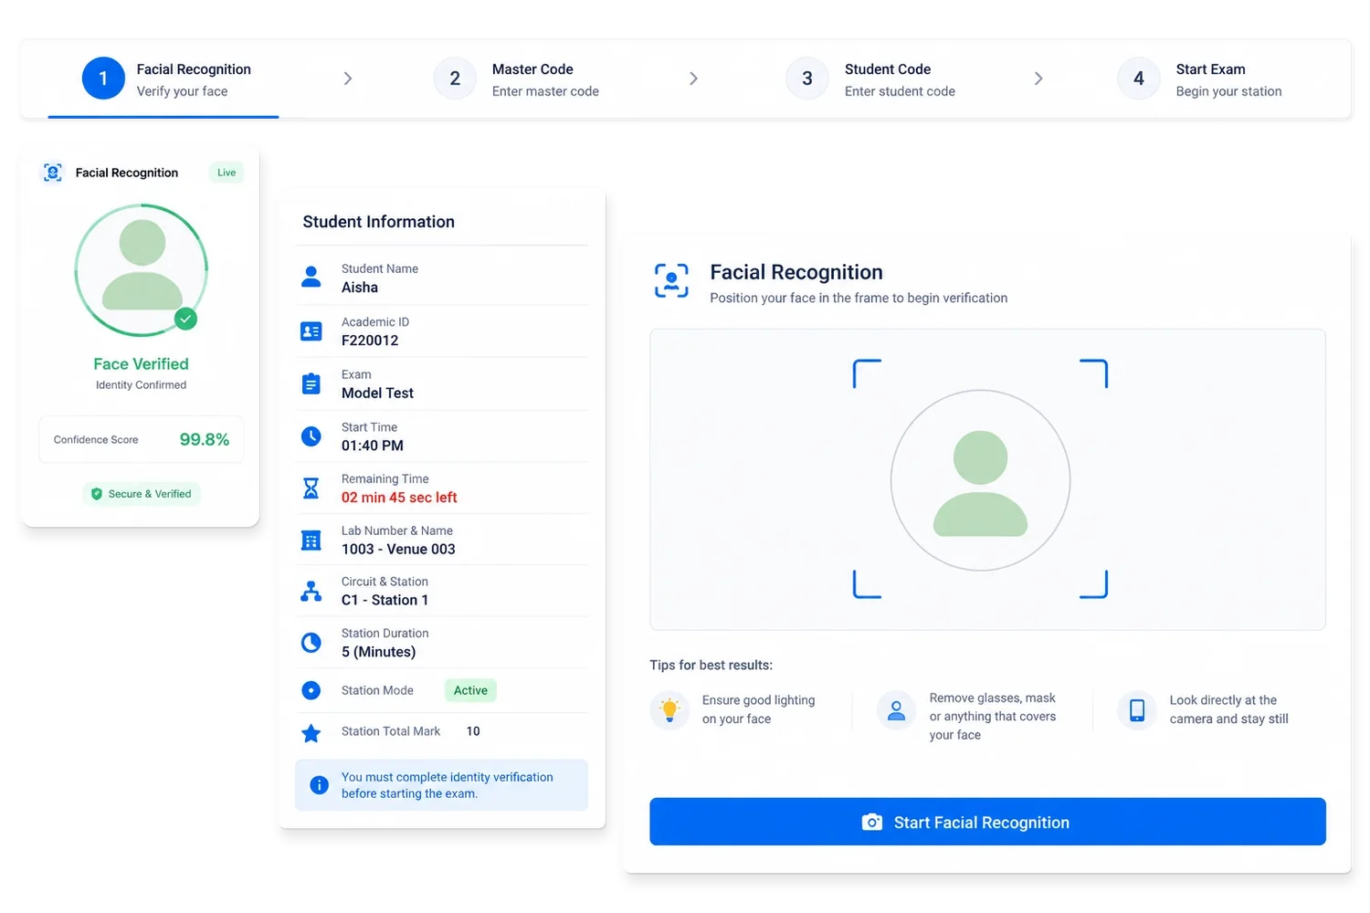Click the Live status badge
This screenshot has height=913, width=1370.
[x=227, y=173]
